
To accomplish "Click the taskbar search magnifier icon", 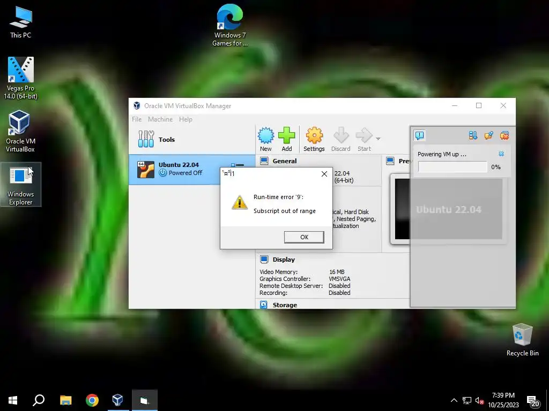I will click(x=39, y=400).
